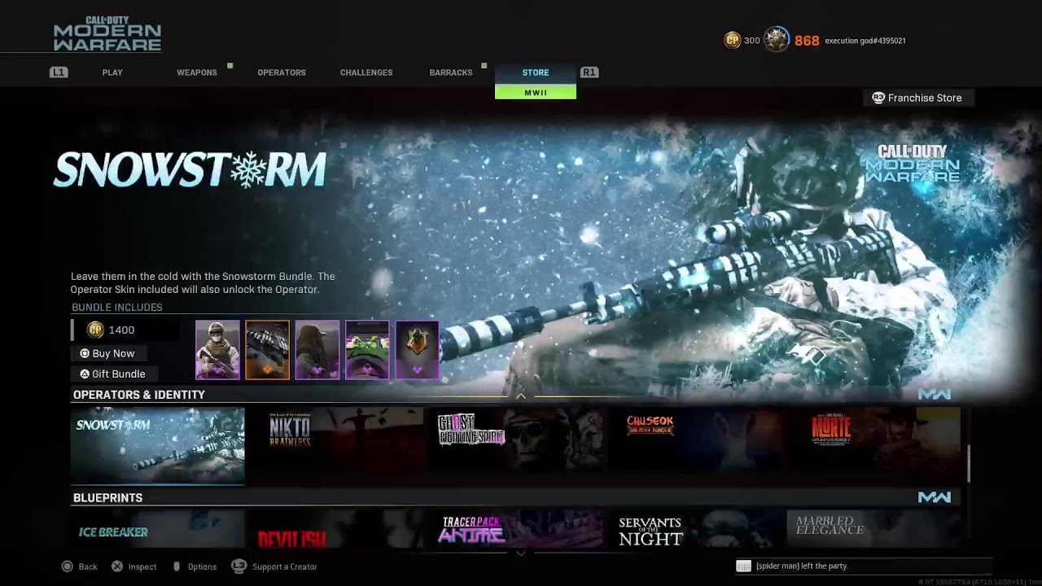
Task: Click the spider man left party message
Action: coord(802,566)
